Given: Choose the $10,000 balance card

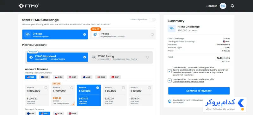Looking at the screenshot, I should click(141, 95).
